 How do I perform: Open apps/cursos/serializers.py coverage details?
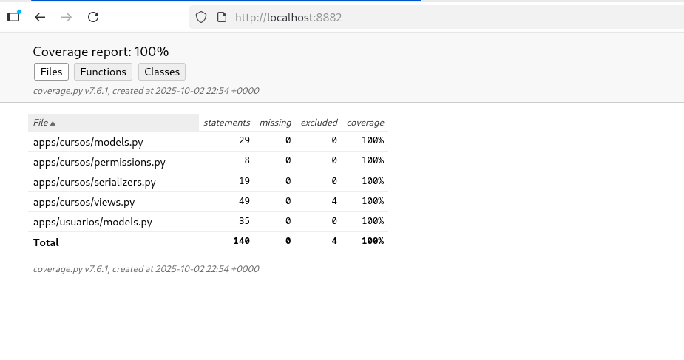pos(95,182)
